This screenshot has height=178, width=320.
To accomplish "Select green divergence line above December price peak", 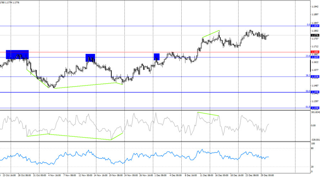I will pos(210,34).
